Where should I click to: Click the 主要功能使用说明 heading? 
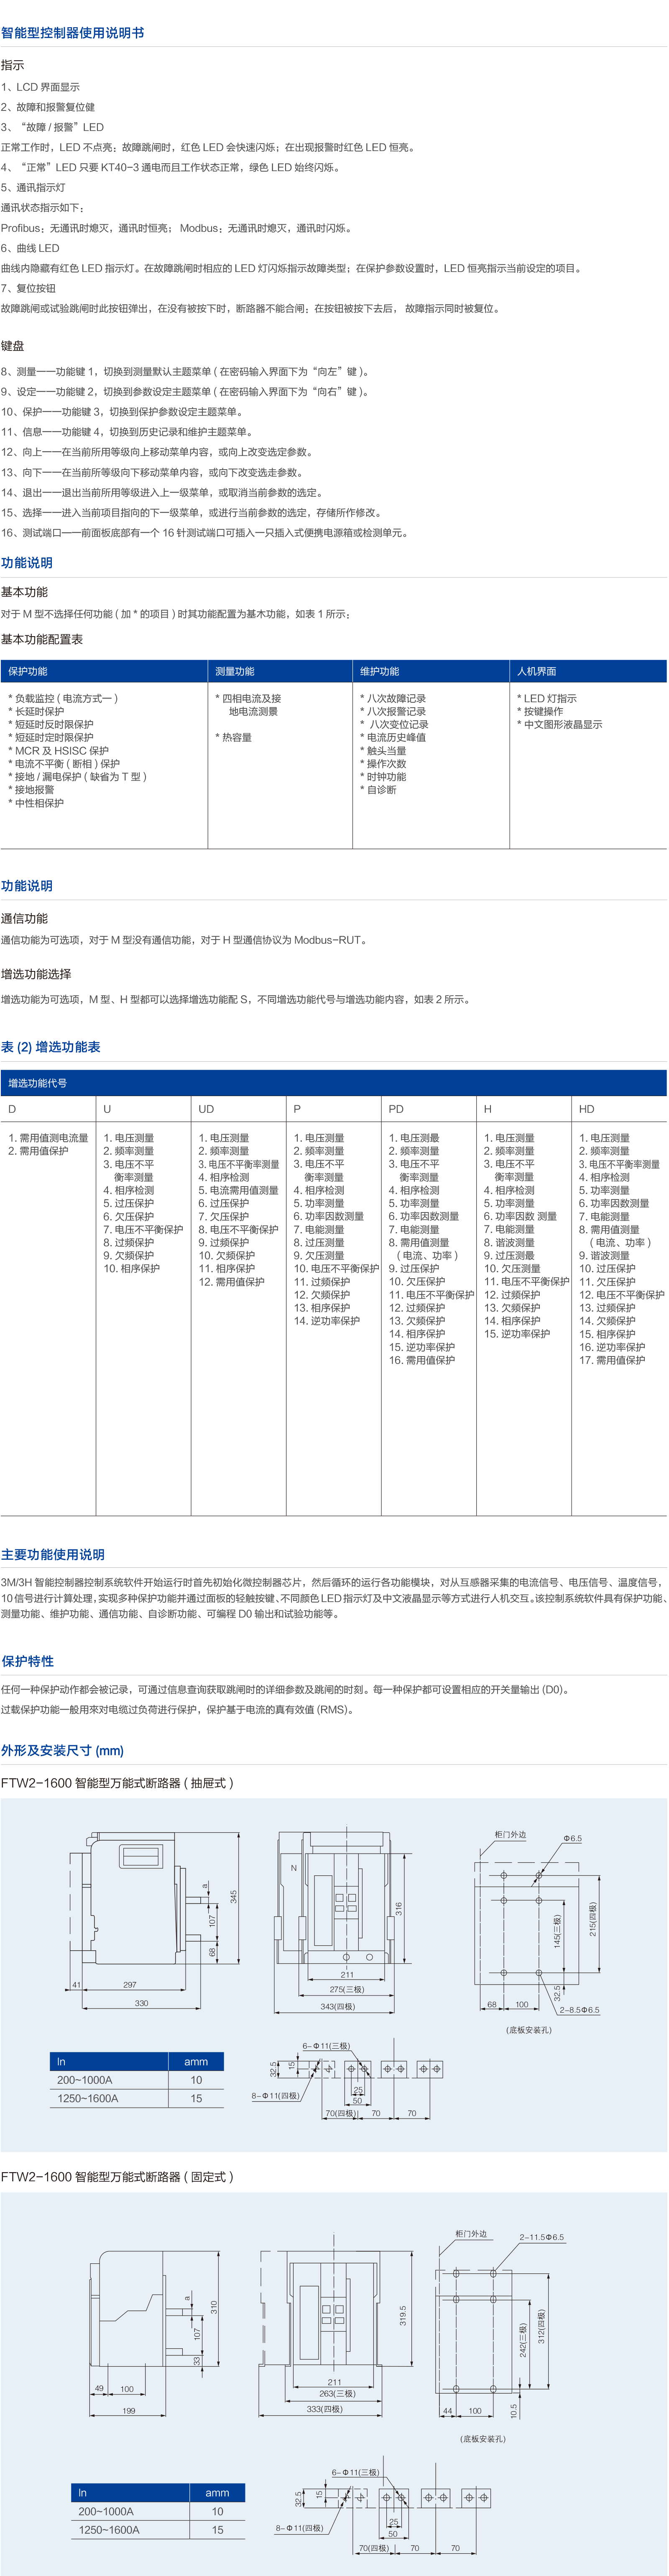pos(53,1555)
